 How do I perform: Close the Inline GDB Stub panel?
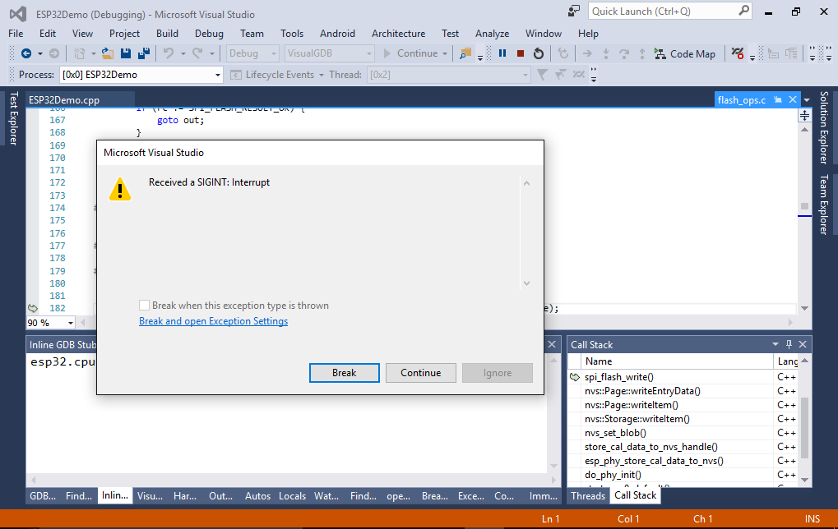[x=552, y=344]
